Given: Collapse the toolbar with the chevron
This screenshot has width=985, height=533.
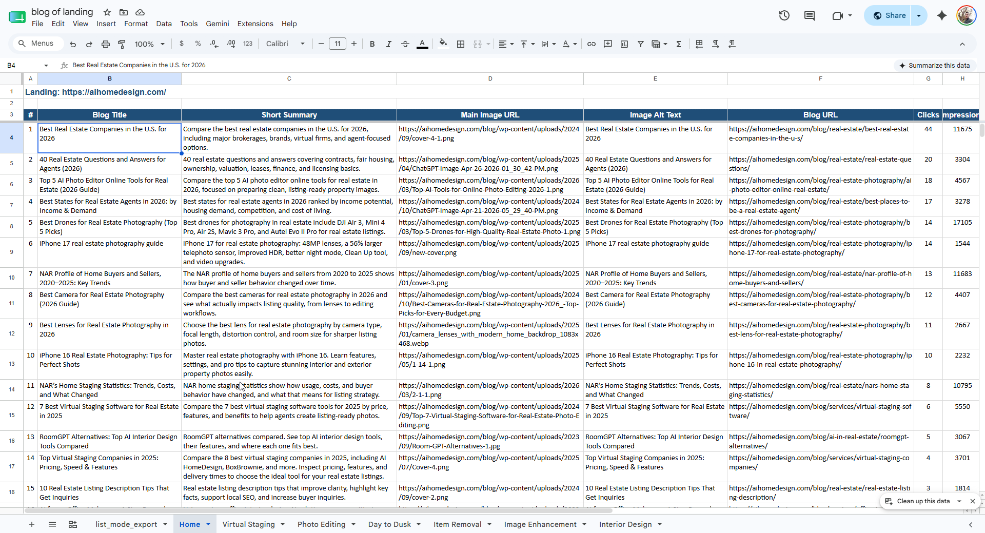Looking at the screenshot, I should 962,44.
